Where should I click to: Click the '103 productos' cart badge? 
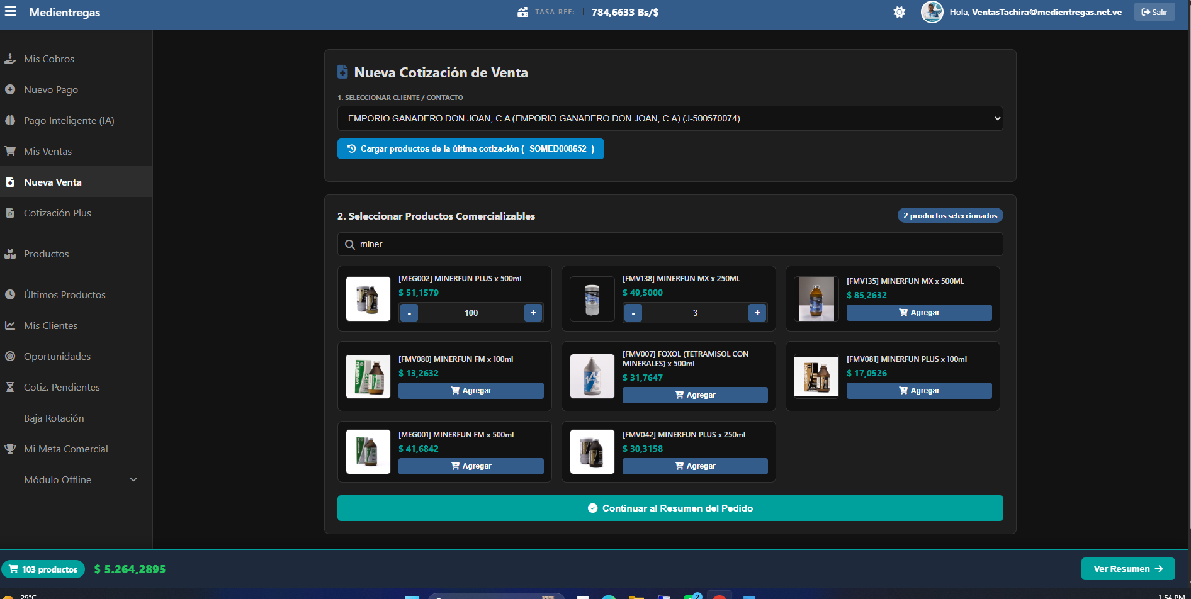[43, 569]
